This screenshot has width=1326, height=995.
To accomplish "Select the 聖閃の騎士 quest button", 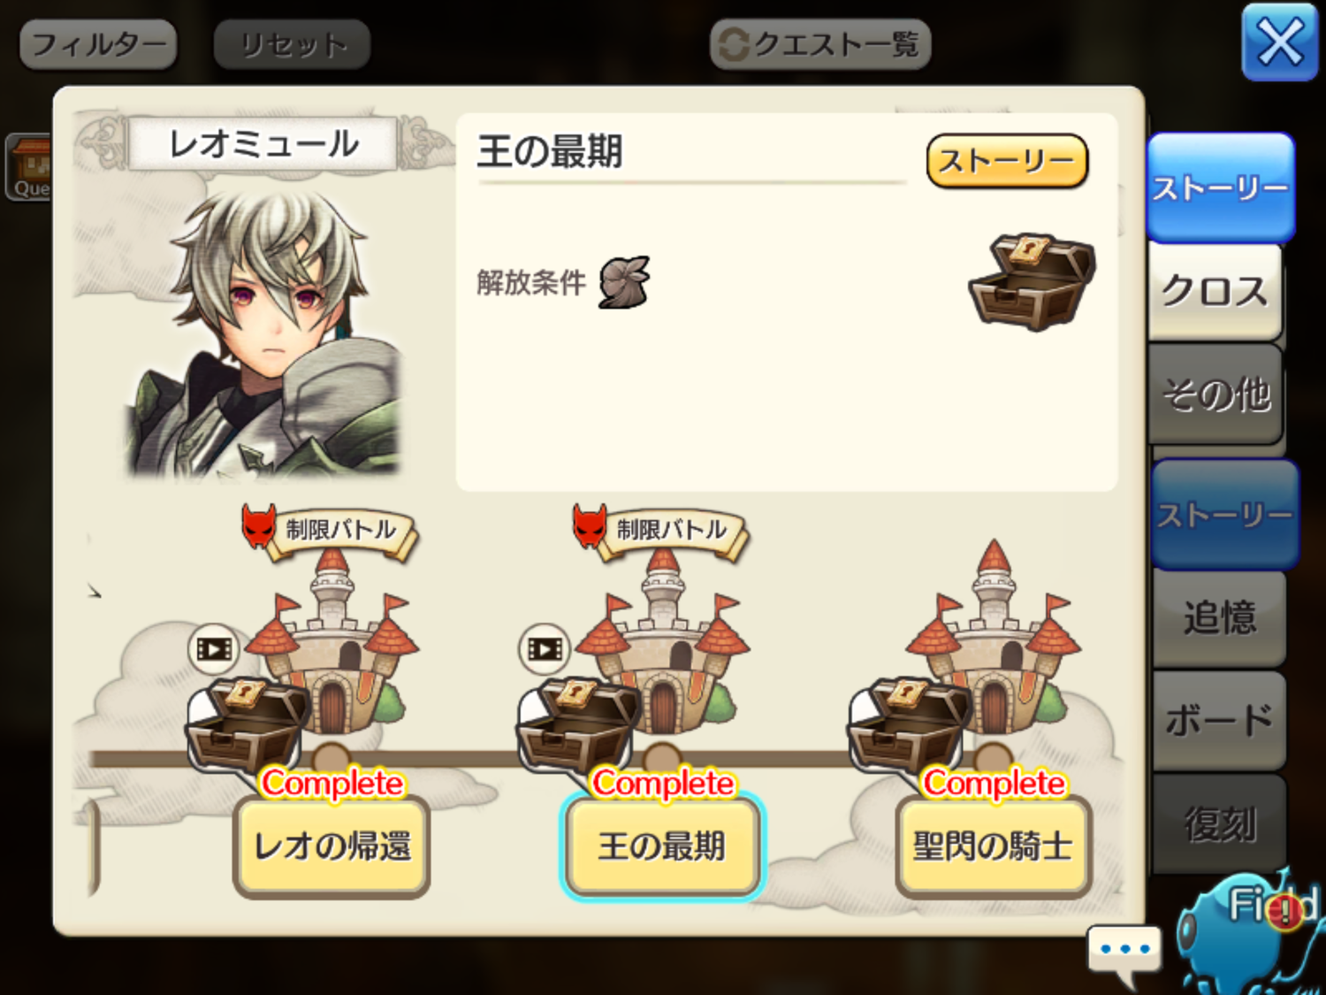I will point(994,846).
